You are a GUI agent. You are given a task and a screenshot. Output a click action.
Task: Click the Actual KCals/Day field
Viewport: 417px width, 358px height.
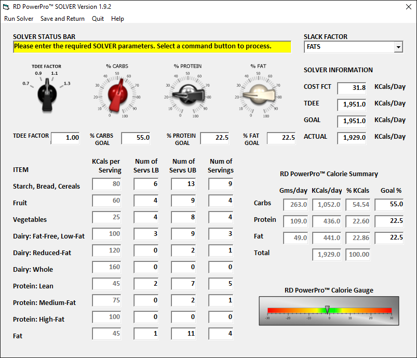(352, 138)
